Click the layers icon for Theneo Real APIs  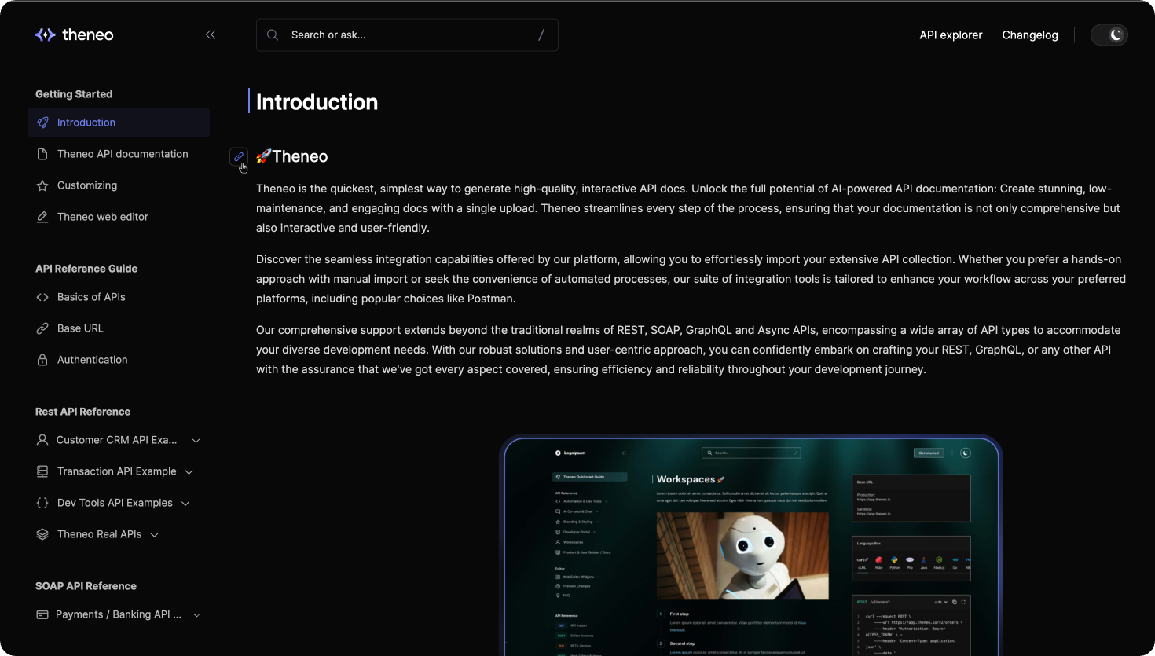tap(42, 534)
